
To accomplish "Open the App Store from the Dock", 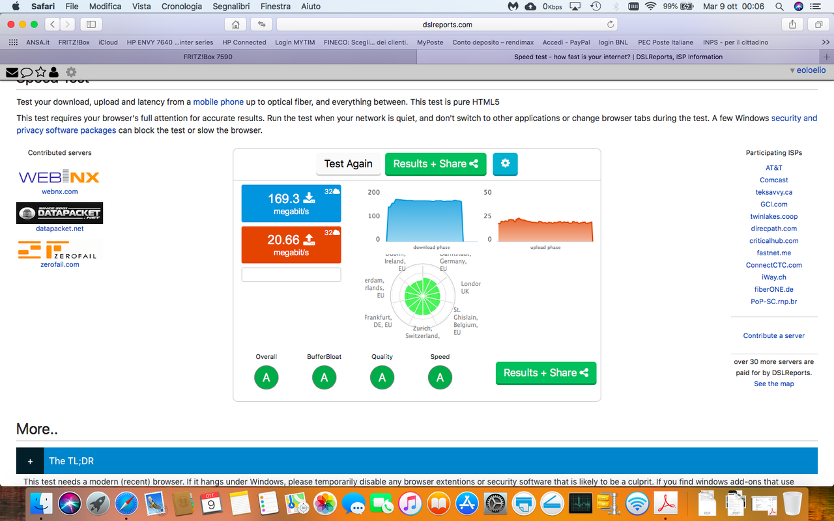I will [467, 503].
